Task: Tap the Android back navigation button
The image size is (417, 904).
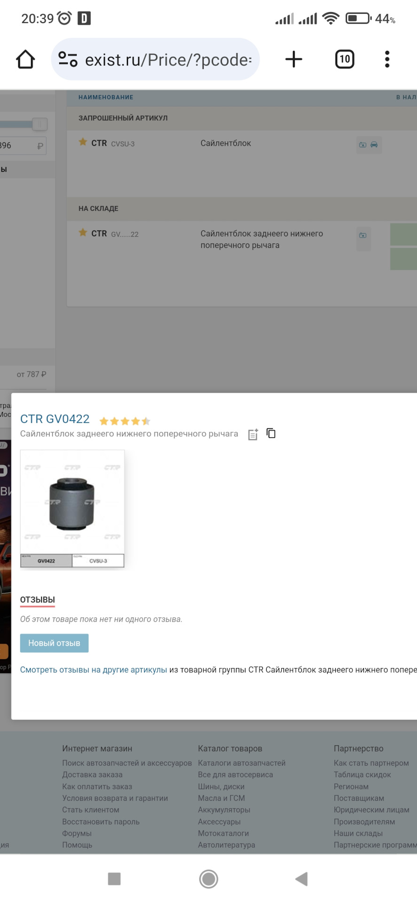Action: tap(301, 879)
